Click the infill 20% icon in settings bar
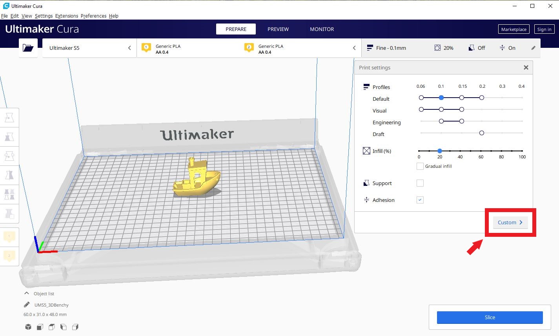 click(x=437, y=48)
